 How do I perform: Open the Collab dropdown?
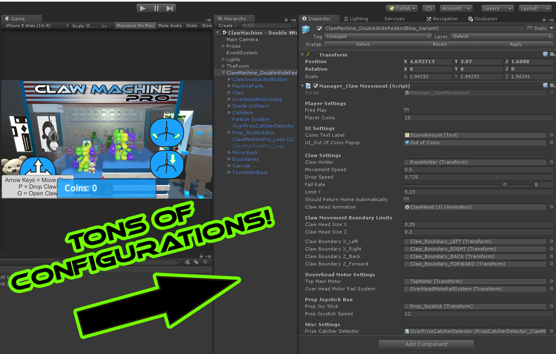(x=402, y=8)
